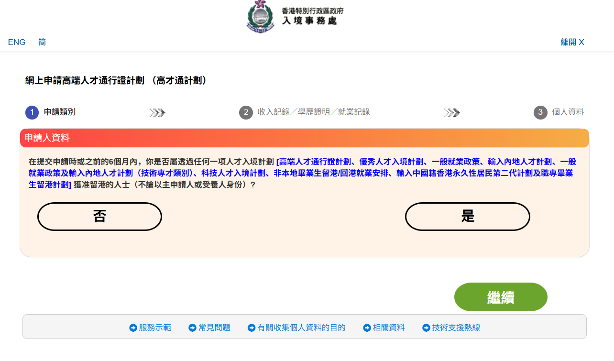Open the 常見問題 FAQ link
614x361 pixels.
click(x=214, y=328)
